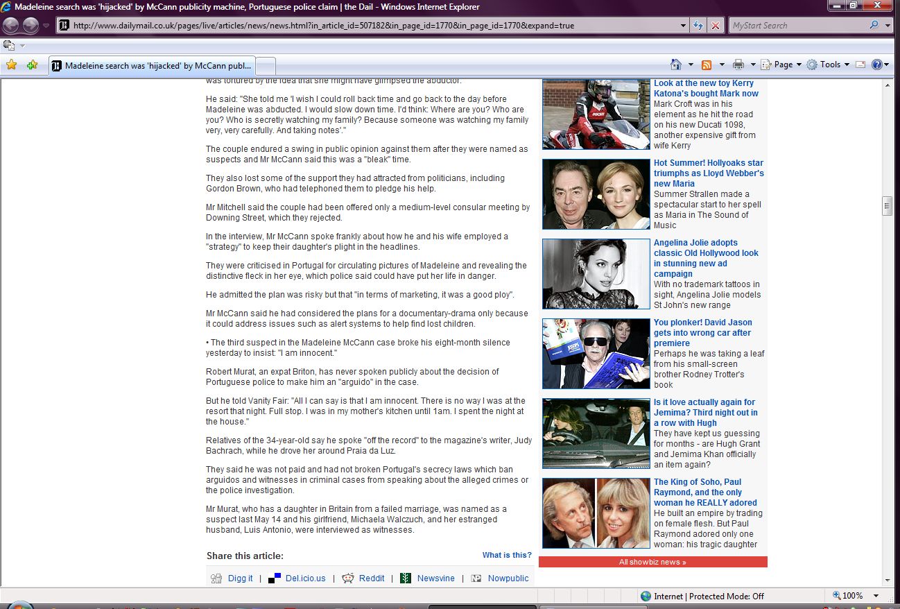The height and width of the screenshot is (609, 900).
Task: Click the 'All showbiz news' link
Action: [652, 562]
